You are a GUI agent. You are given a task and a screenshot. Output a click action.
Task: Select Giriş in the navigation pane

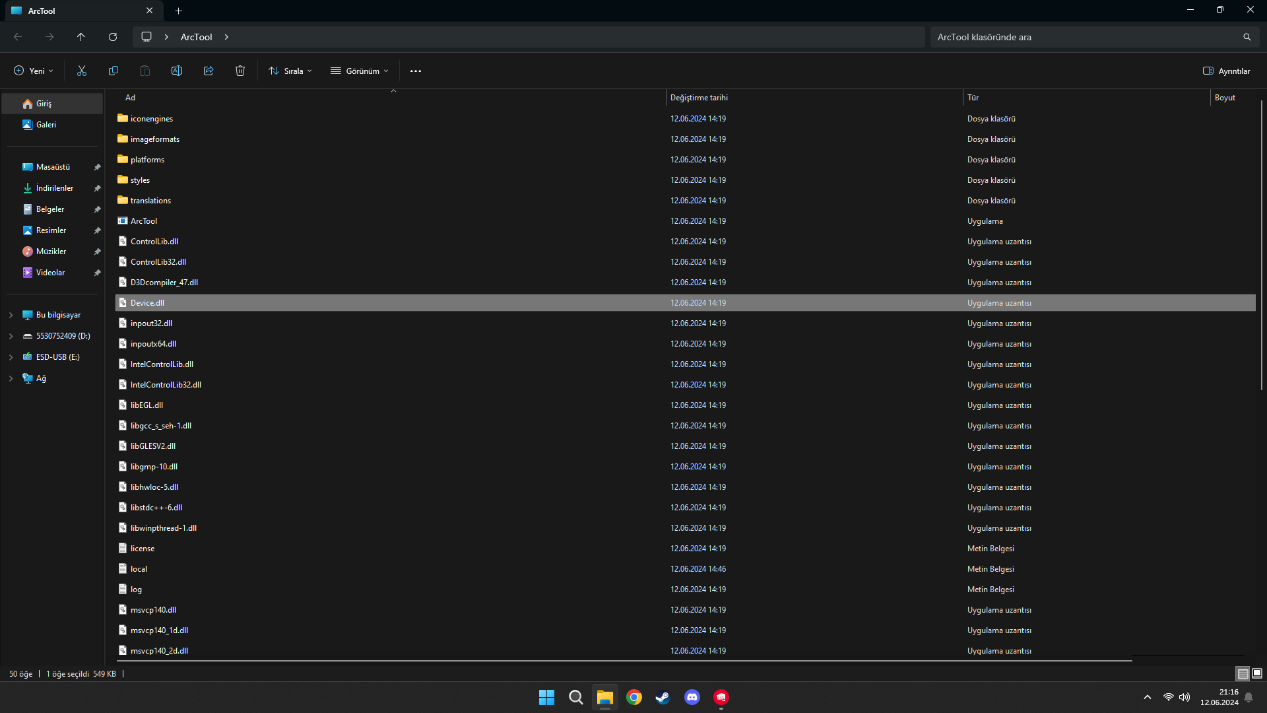pos(53,104)
